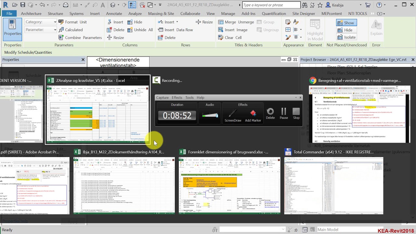The height and width of the screenshot is (234, 416).
Task: Click the Favorites star icon
Action: tap(320, 5)
